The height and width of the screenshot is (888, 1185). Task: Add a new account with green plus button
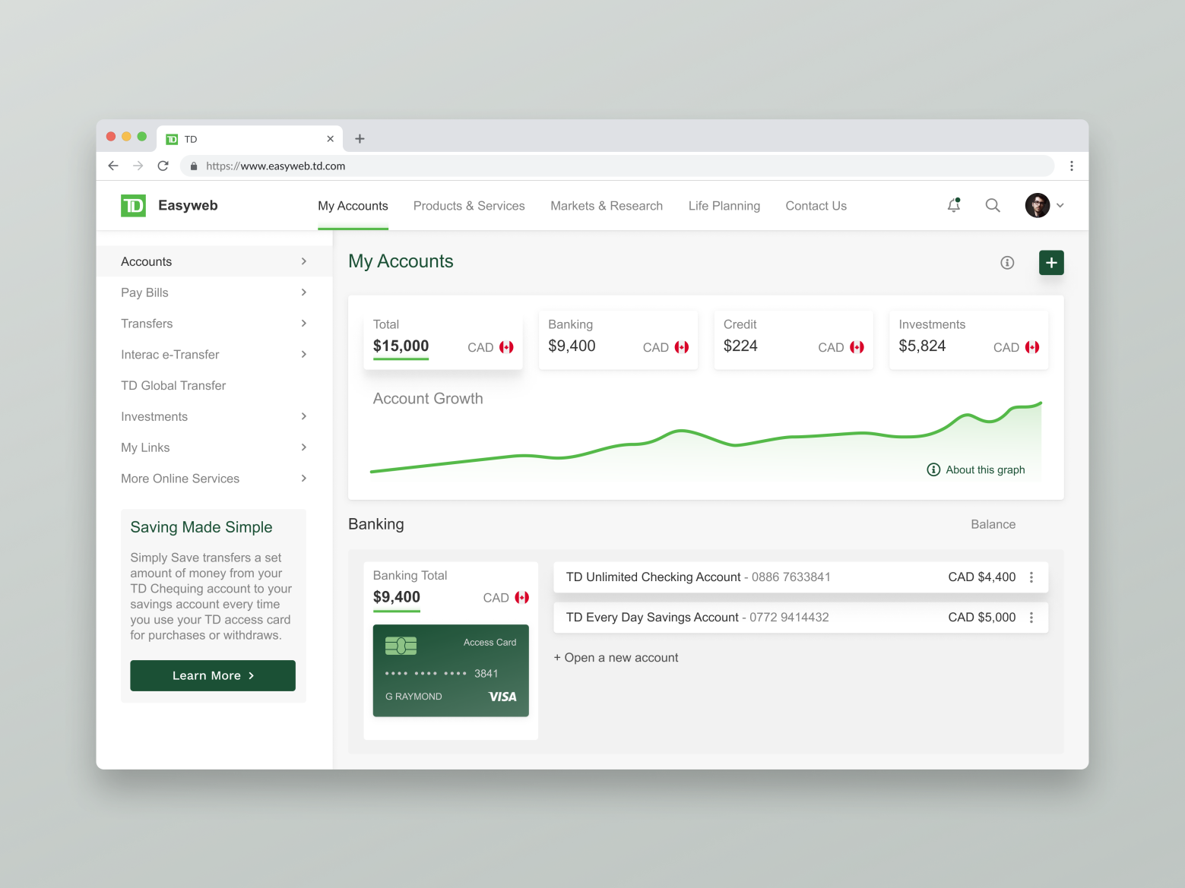(x=1051, y=263)
